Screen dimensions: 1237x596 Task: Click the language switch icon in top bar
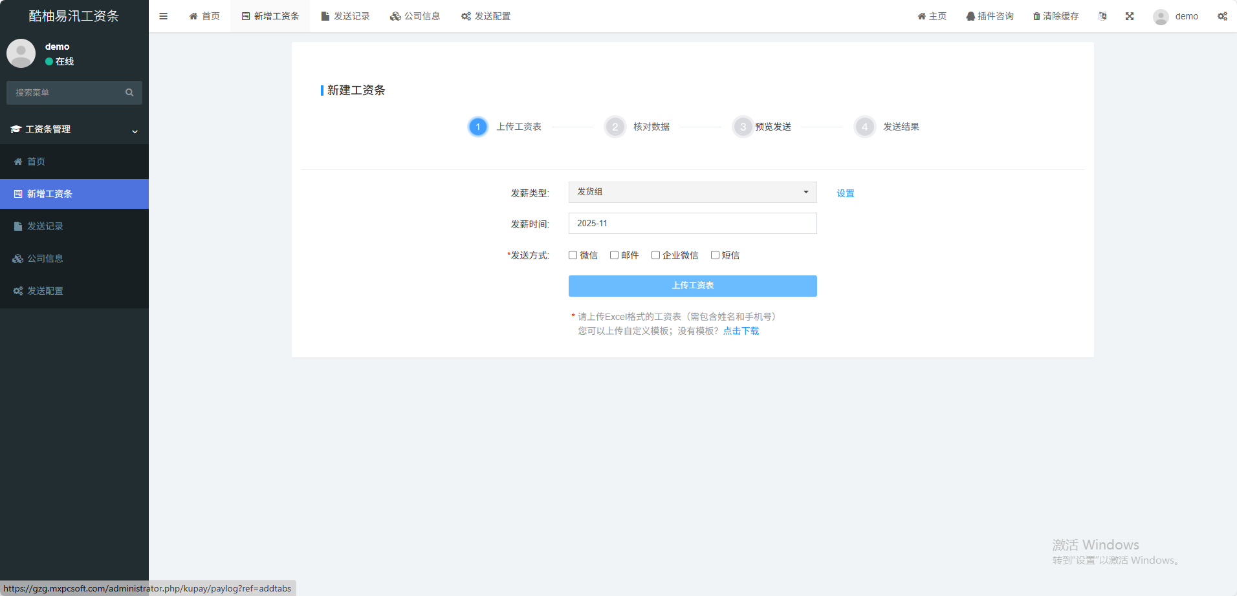point(1102,16)
